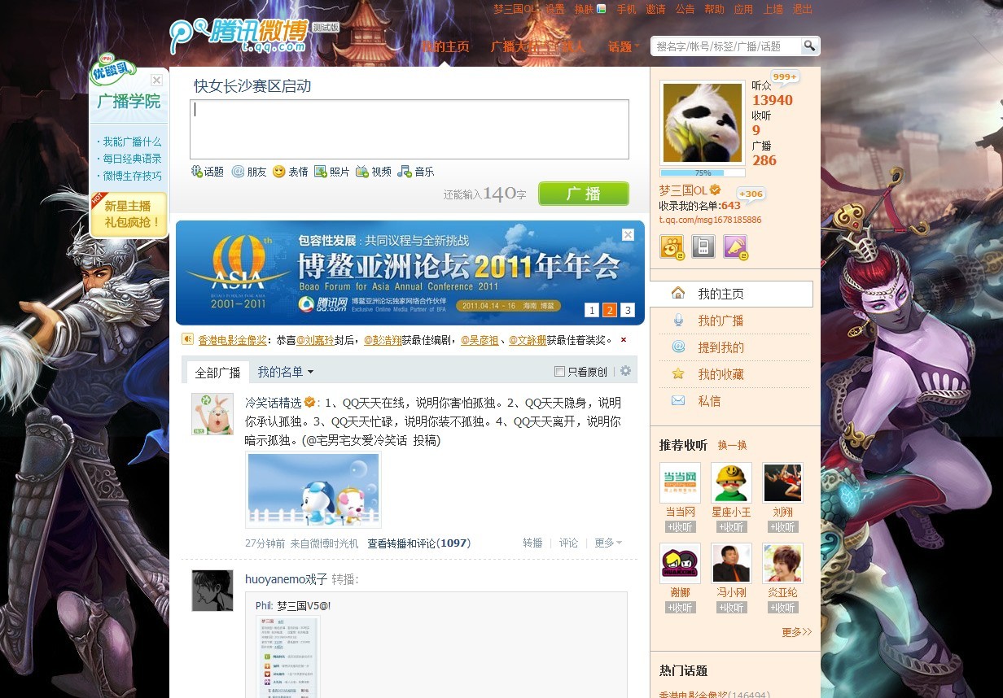Open the QQ cartoon image thumbnail
Image resolution: width=1003 pixels, height=698 pixels.
[313, 491]
